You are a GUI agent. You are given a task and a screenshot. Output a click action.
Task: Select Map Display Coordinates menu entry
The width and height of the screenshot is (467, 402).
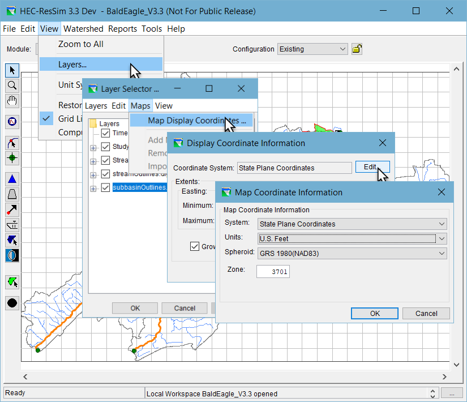[191, 121]
